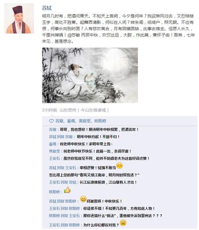Click 欧阳修 name beside thumbs-up comment
Viewport: 199px width, 230px height.
54,192
